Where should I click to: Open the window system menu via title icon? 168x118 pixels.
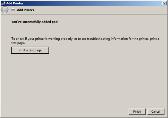coord(3,3)
